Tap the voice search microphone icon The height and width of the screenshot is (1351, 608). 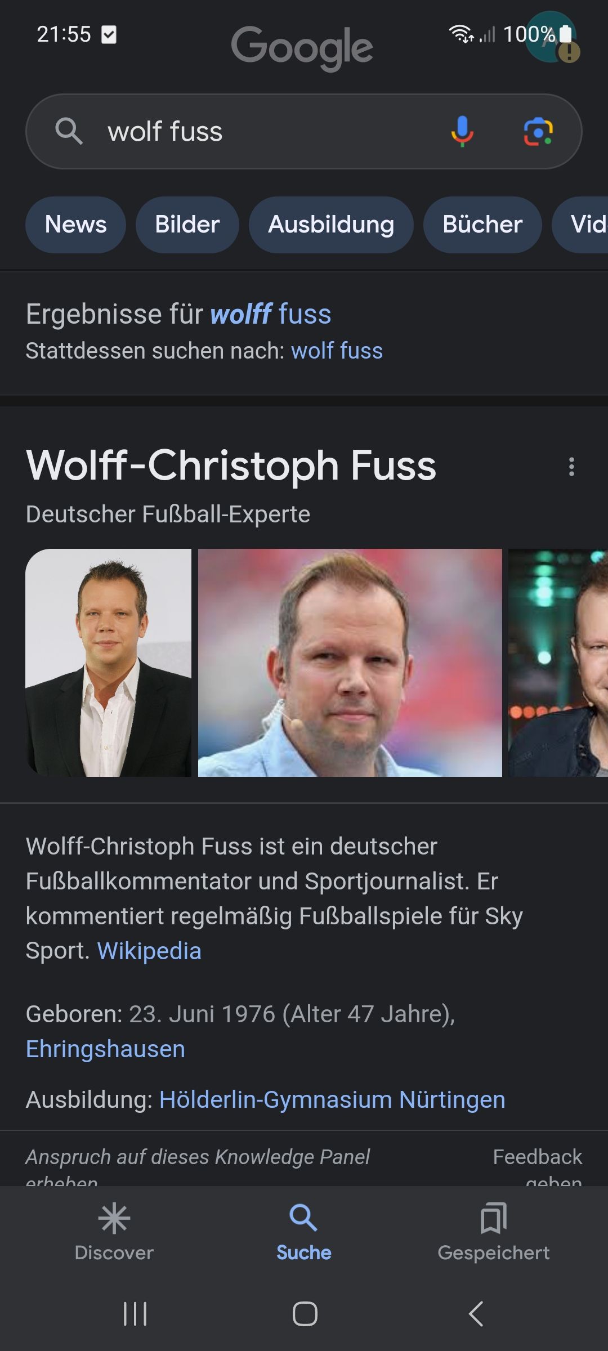pyautogui.click(x=462, y=132)
